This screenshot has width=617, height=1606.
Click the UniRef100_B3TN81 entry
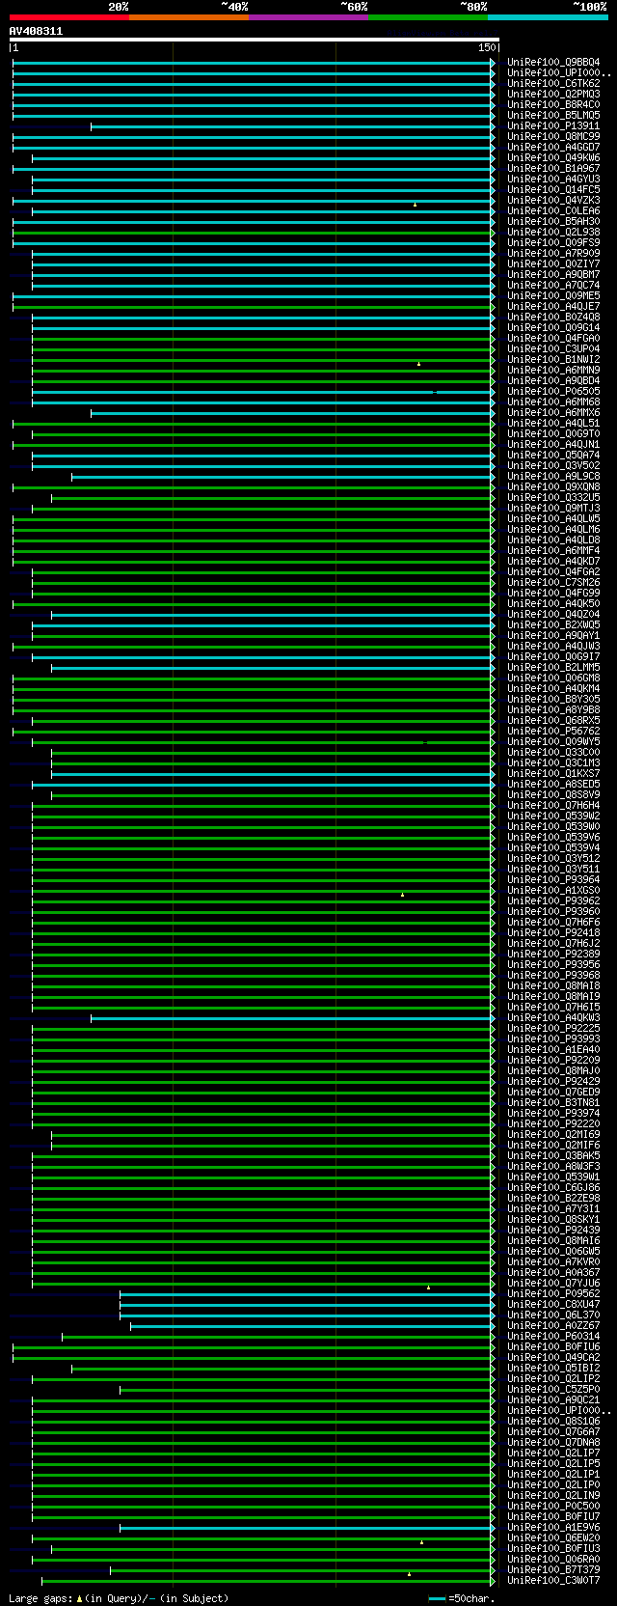pyautogui.click(x=553, y=1103)
